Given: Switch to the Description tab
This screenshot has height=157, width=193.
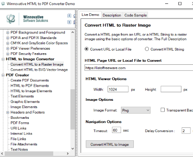Looking at the screenshot, I should pos(112,15).
